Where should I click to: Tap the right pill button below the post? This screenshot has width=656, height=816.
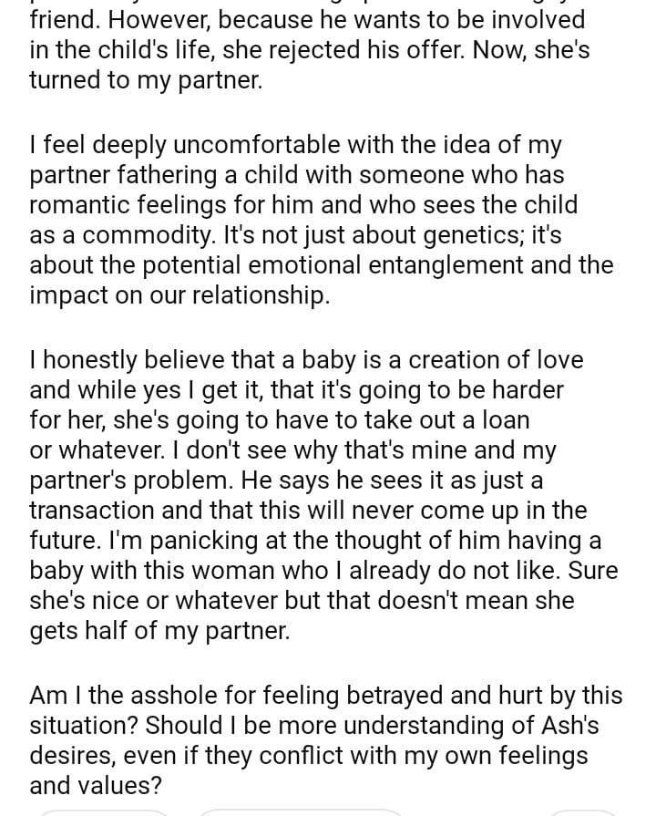[x=583, y=811]
